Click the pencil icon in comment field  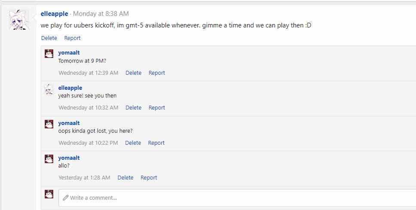66,198
